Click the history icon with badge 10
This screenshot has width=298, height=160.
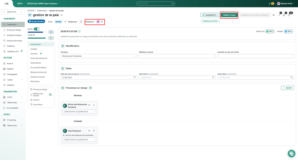[x=289, y=15]
